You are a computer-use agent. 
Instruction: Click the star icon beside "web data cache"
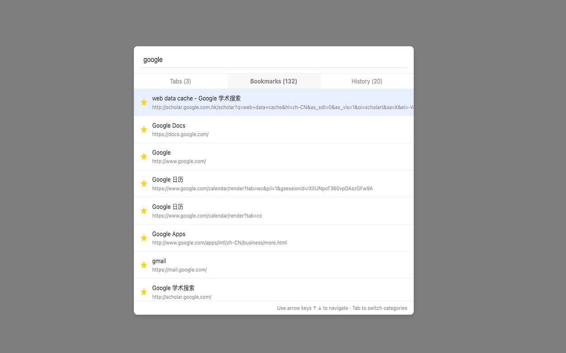click(x=144, y=102)
